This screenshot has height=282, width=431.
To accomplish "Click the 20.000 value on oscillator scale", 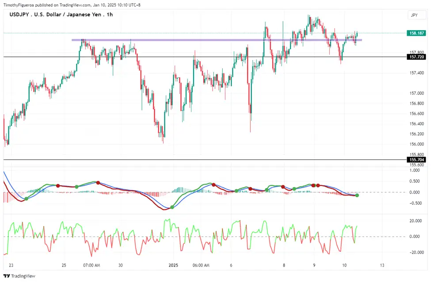I will (416, 221).
